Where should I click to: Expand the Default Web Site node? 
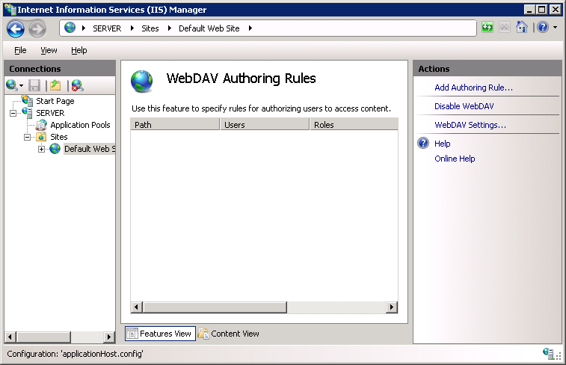(x=41, y=149)
